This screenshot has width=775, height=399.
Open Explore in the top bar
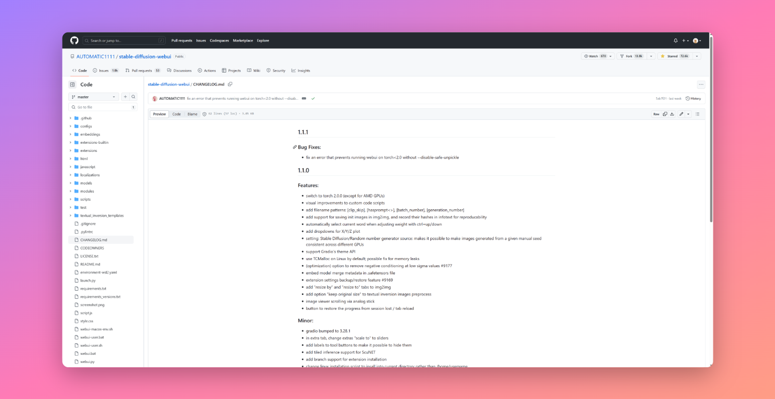point(263,41)
